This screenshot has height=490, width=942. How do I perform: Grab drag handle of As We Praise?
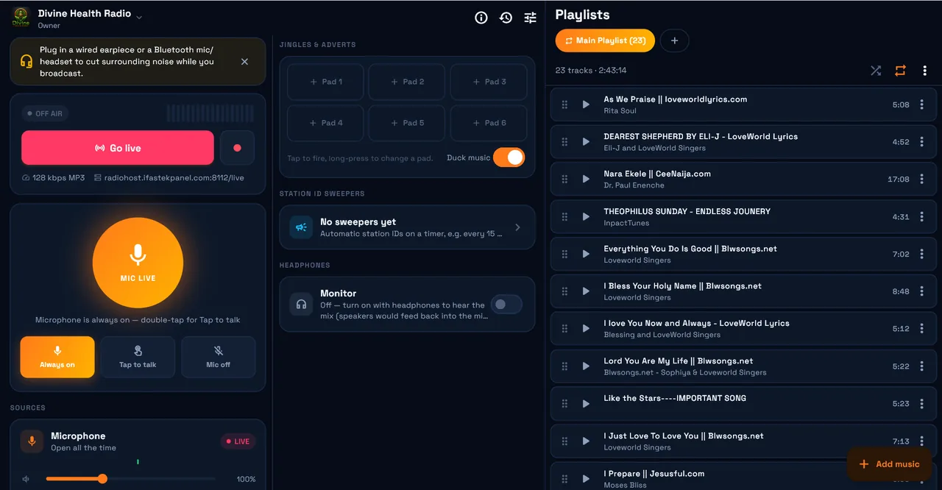click(x=564, y=104)
